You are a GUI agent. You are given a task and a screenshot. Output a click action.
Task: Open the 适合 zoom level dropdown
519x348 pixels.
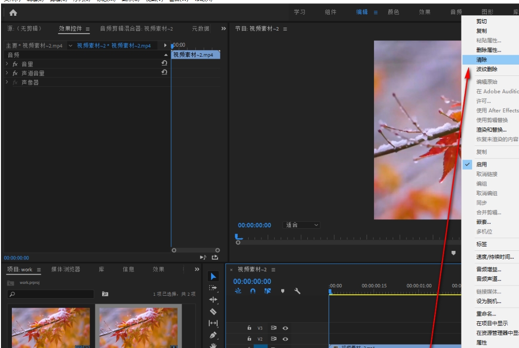click(x=301, y=225)
